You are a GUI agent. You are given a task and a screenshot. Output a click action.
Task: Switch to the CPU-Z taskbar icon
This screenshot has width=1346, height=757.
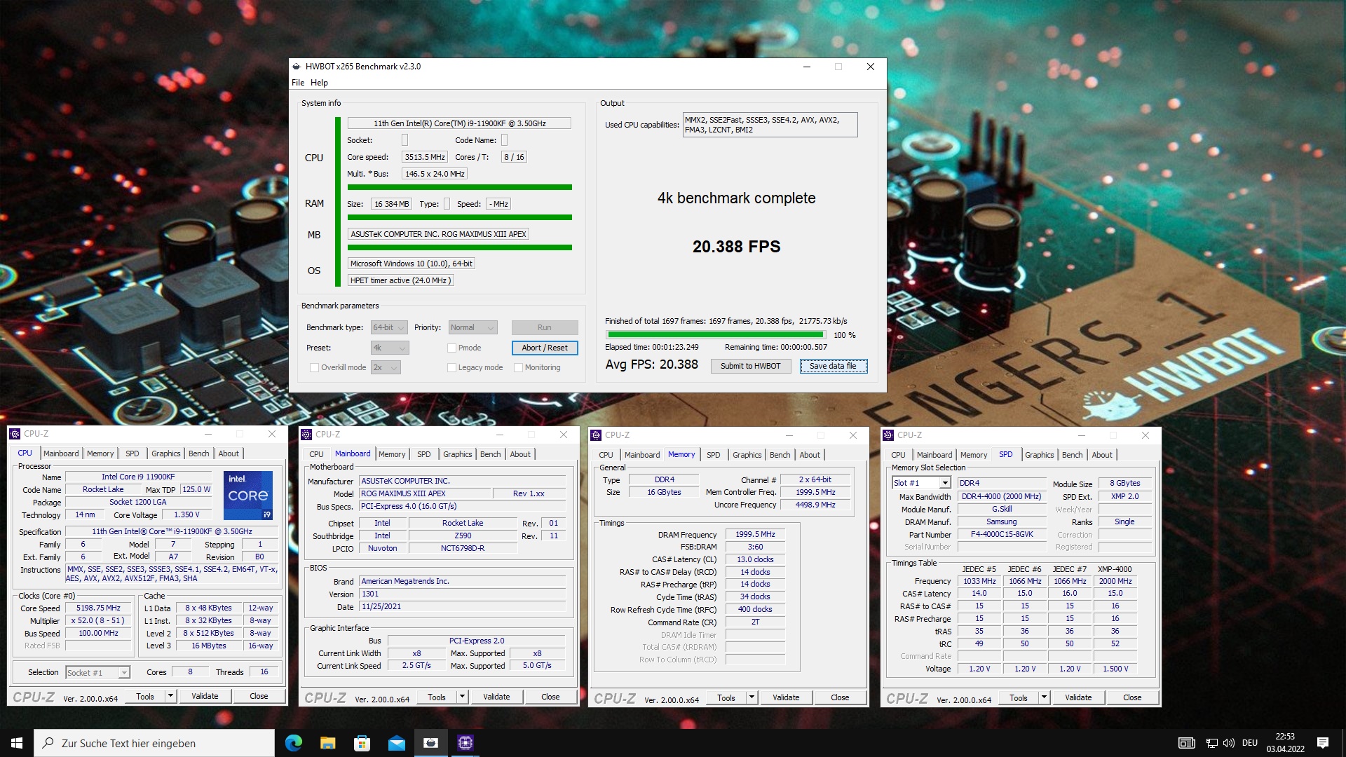click(x=465, y=743)
